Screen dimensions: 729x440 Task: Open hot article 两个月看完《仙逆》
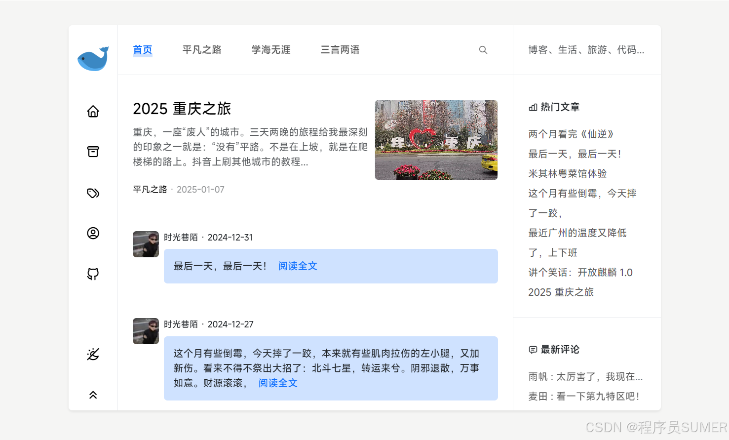point(571,134)
